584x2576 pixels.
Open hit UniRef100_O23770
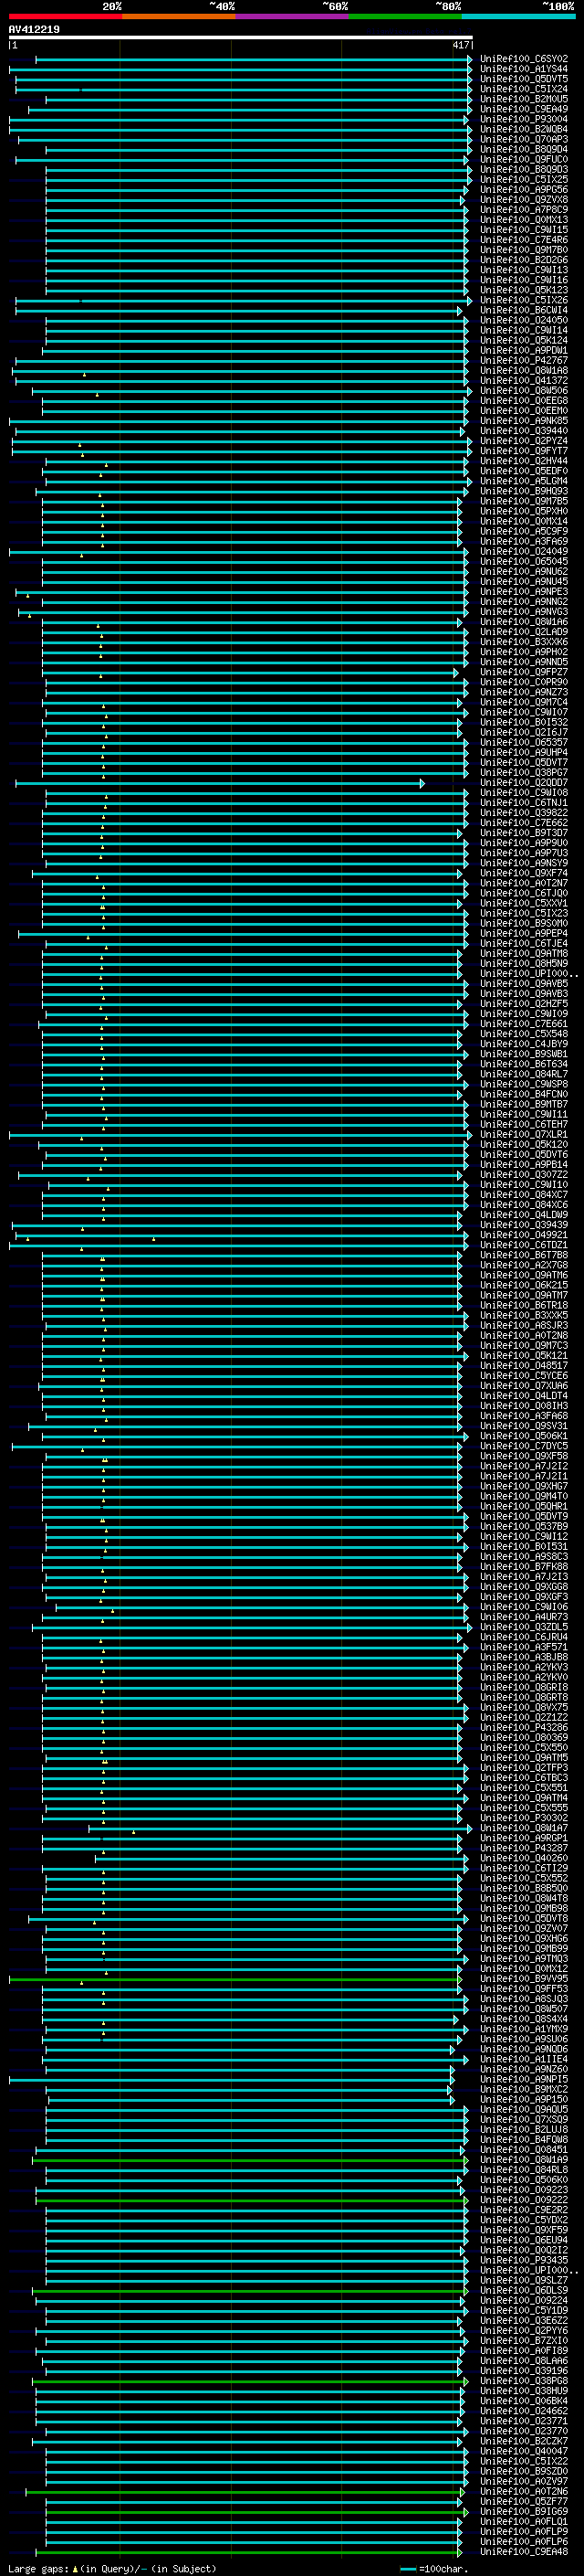(x=524, y=2431)
